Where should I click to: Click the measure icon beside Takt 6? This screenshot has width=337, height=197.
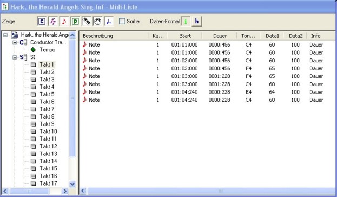34,102
